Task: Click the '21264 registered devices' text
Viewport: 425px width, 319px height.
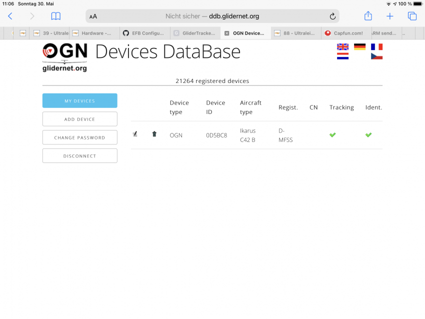Action: (212, 81)
